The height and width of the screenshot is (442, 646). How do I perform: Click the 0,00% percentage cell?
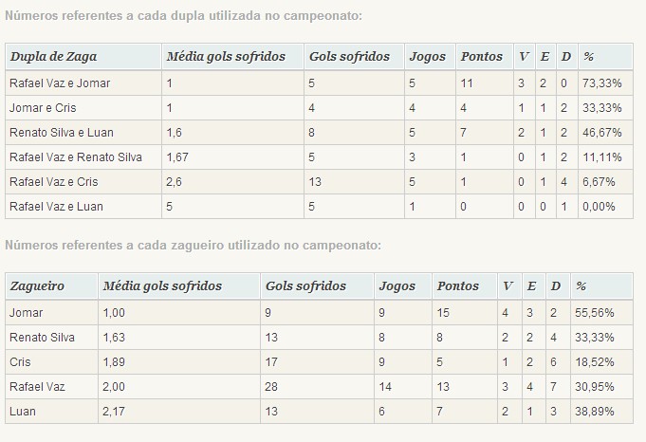[598, 207]
